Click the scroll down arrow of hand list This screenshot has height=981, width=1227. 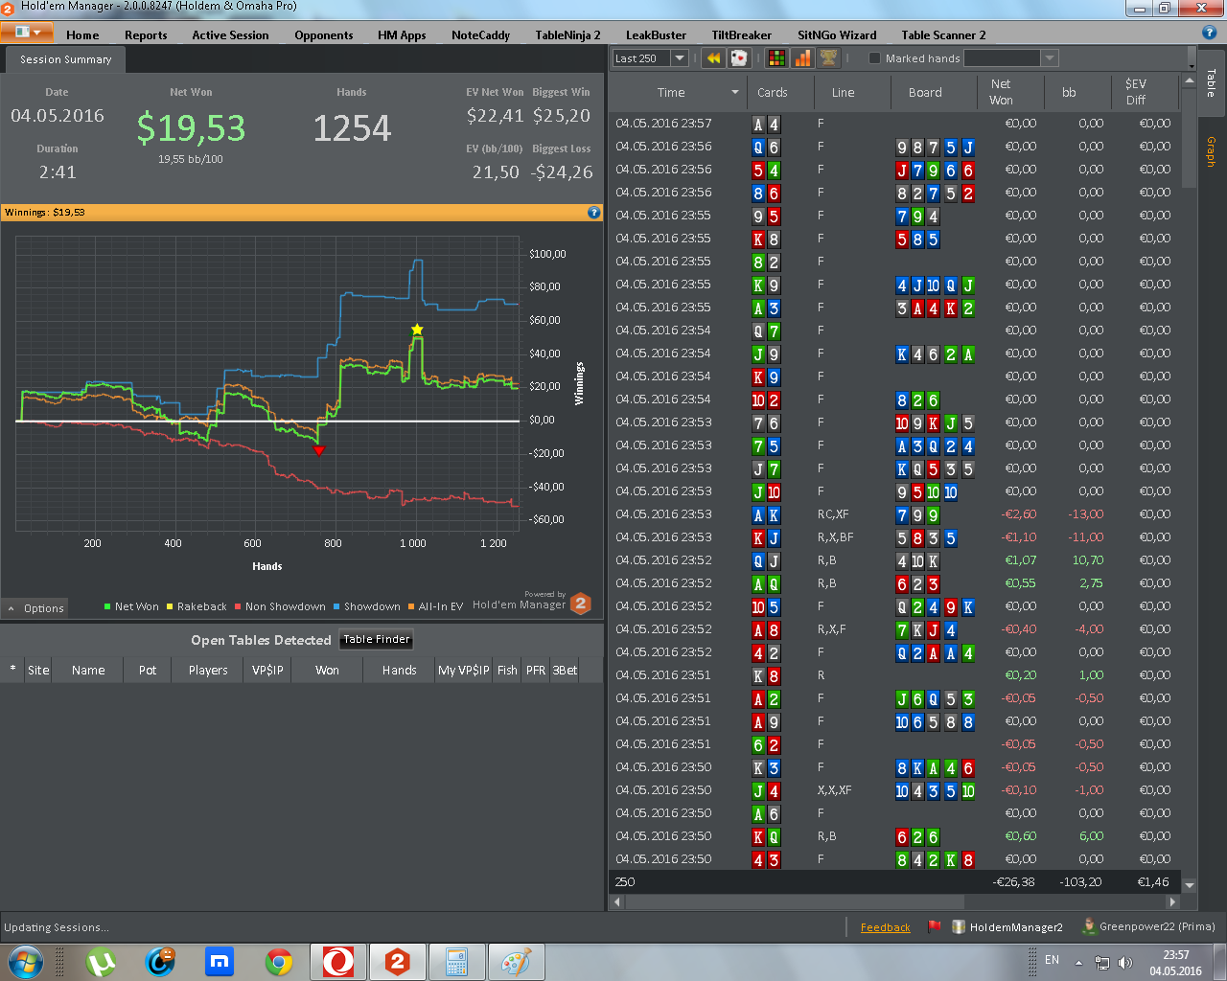[1189, 885]
